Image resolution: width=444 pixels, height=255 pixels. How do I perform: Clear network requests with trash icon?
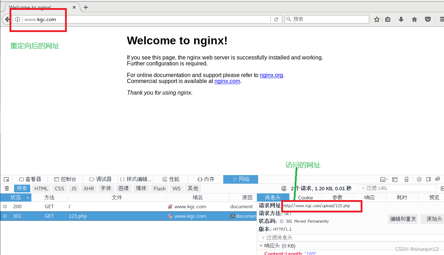[7, 189]
